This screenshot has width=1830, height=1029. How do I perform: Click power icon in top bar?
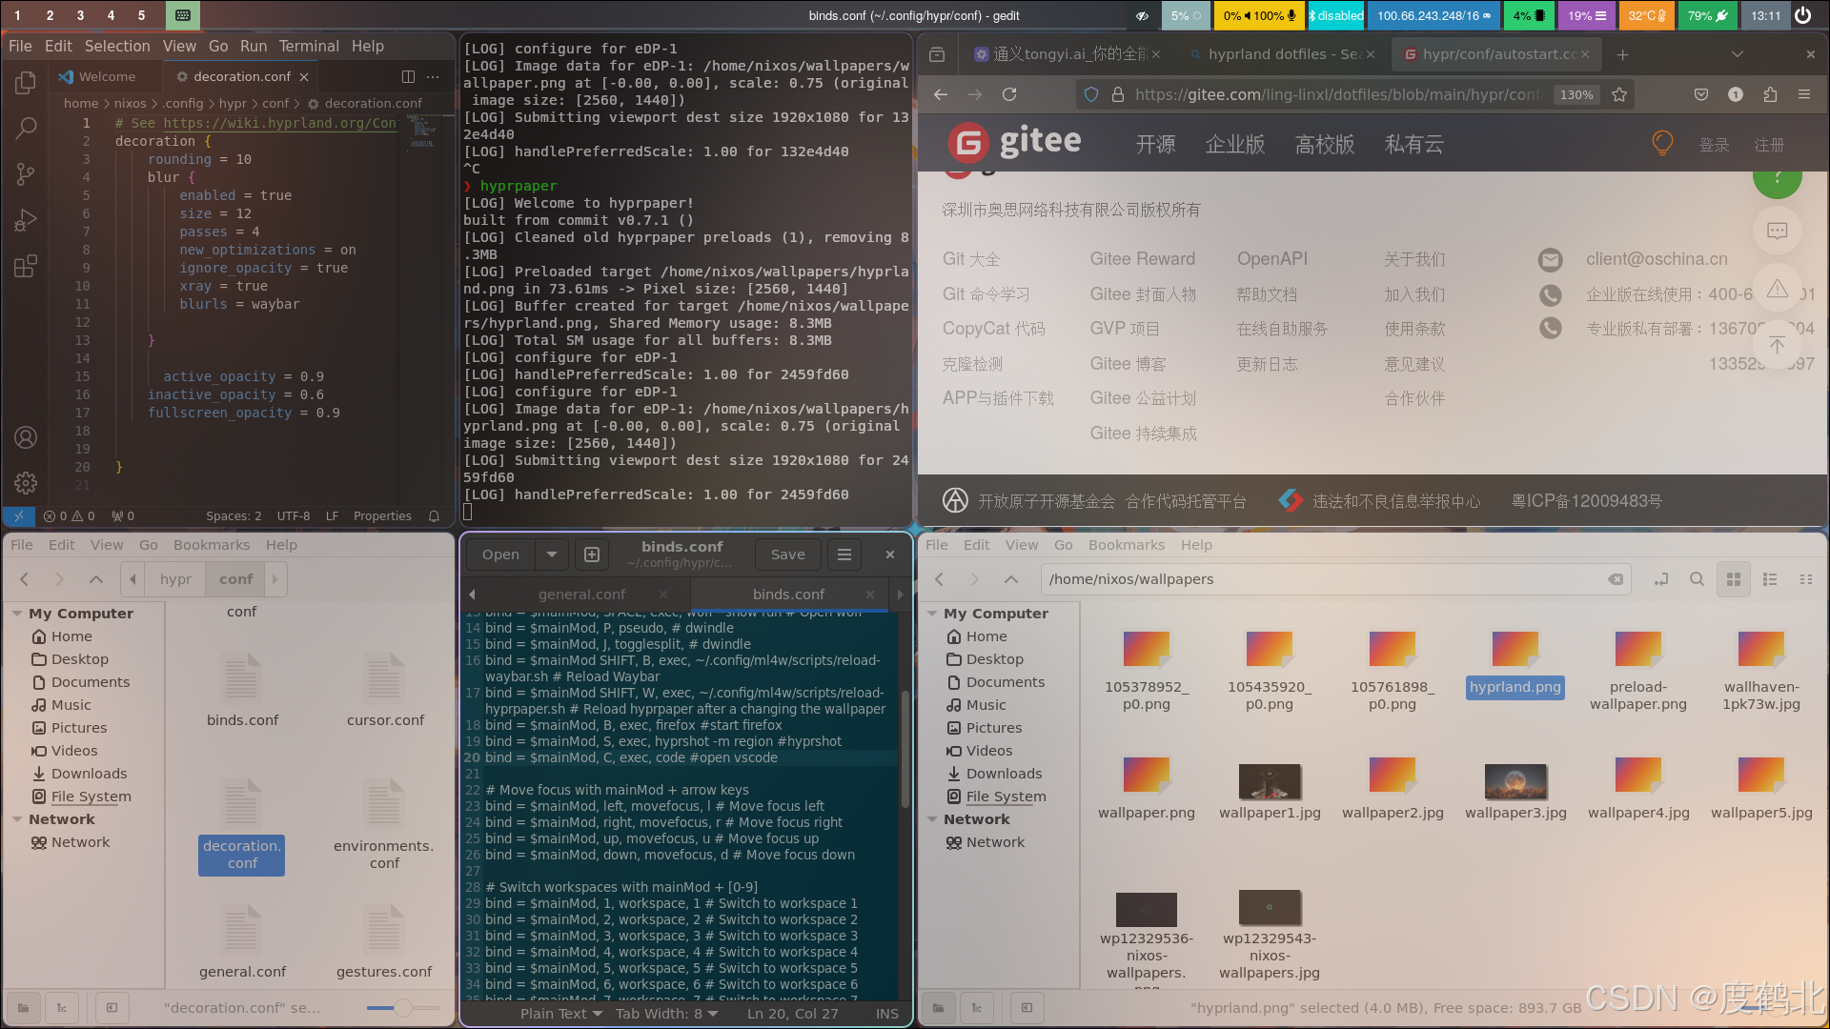tap(1802, 15)
